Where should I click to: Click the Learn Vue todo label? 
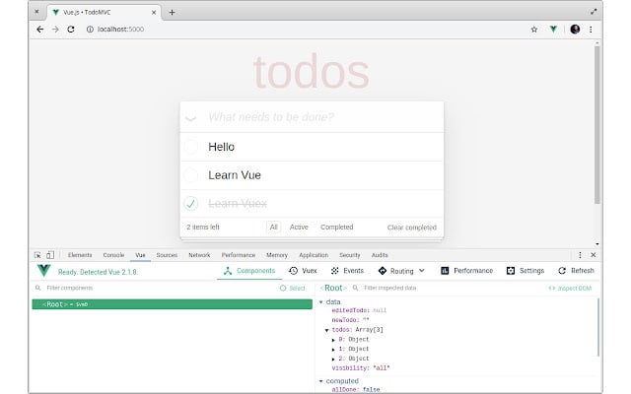235,175
